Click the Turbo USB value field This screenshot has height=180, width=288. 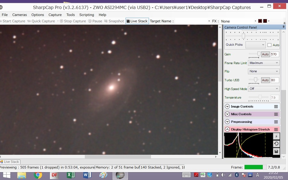tap(275, 80)
